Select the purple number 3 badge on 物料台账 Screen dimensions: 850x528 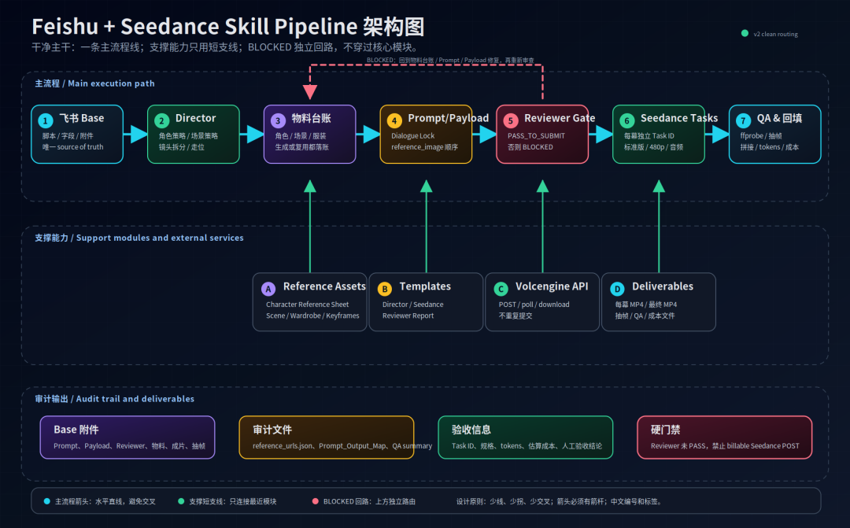tap(278, 120)
